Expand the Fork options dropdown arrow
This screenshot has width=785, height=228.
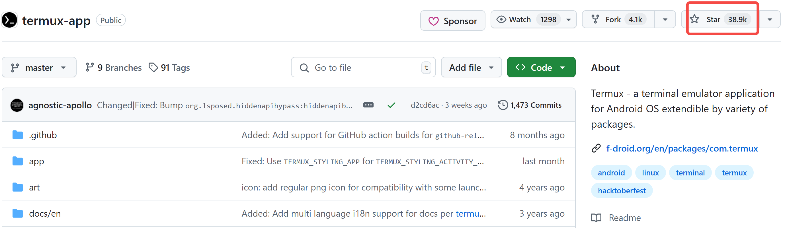pos(665,20)
